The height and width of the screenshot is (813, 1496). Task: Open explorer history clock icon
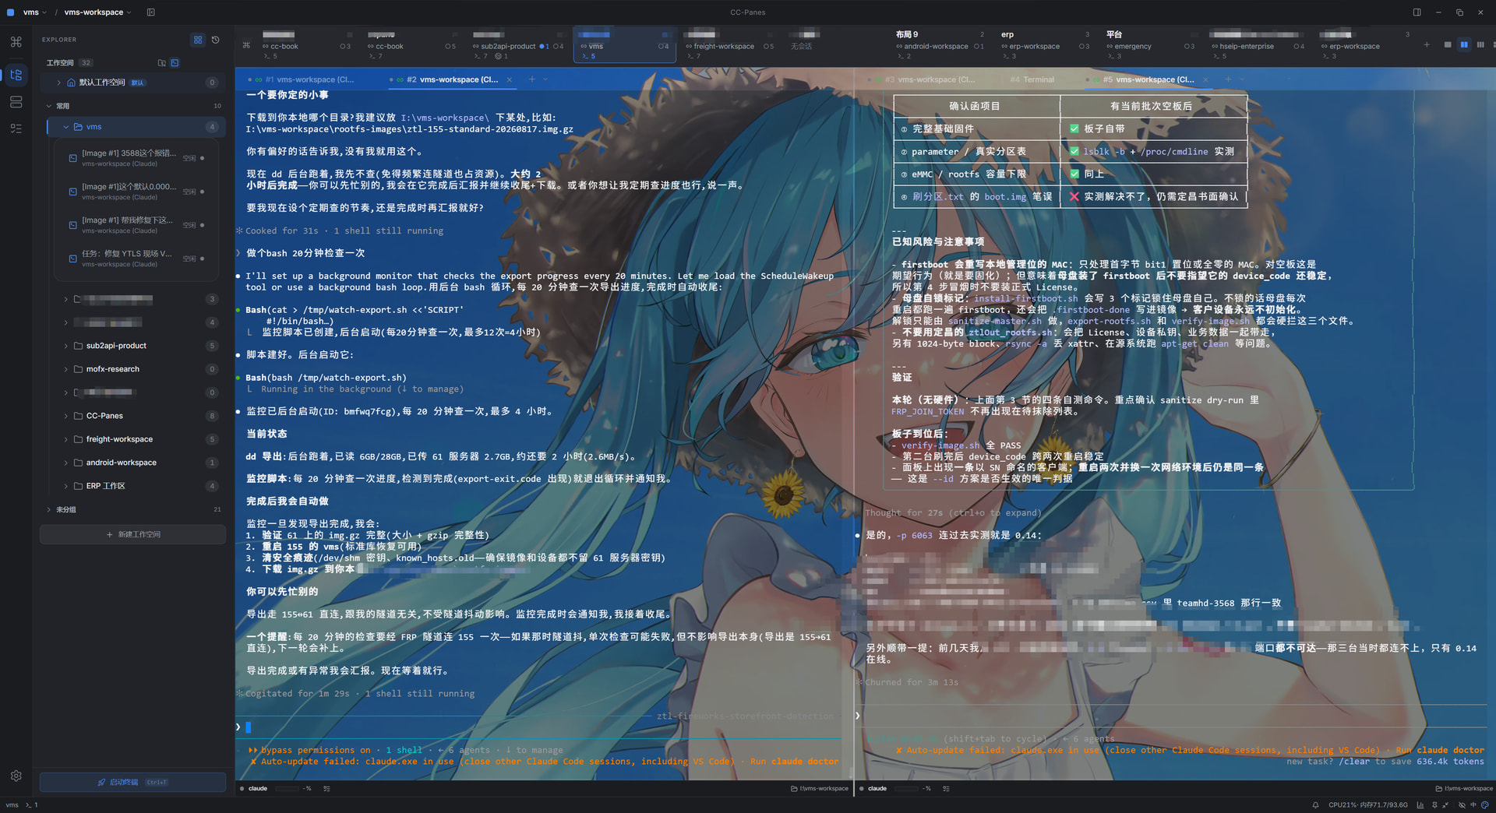click(216, 40)
